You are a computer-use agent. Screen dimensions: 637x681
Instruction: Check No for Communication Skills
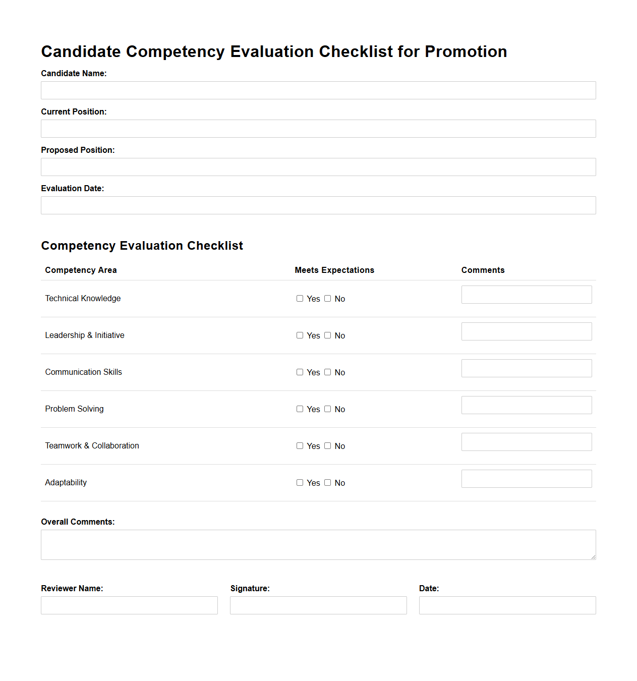pos(327,372)
